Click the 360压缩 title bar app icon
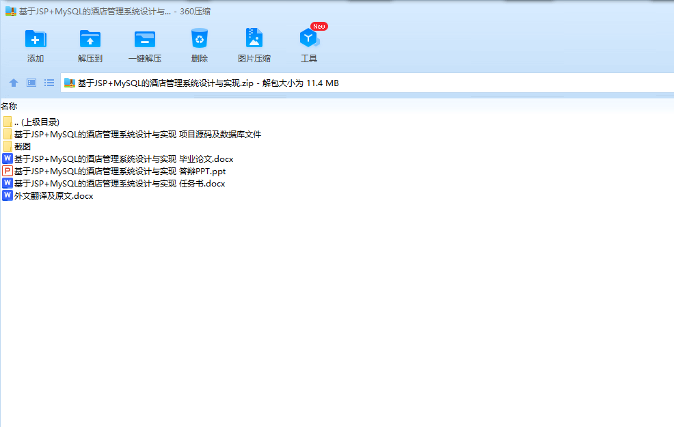Screen dimensions: 674x427 pyautogui.click(x=11, y=11)
